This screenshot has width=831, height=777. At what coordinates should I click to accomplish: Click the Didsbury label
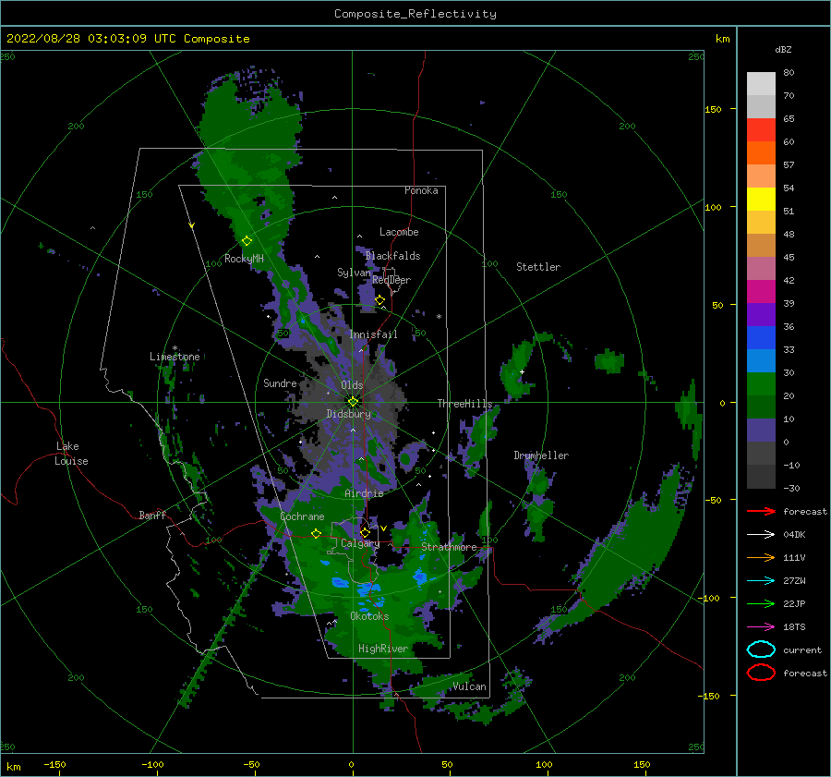[x=349, y=414]
